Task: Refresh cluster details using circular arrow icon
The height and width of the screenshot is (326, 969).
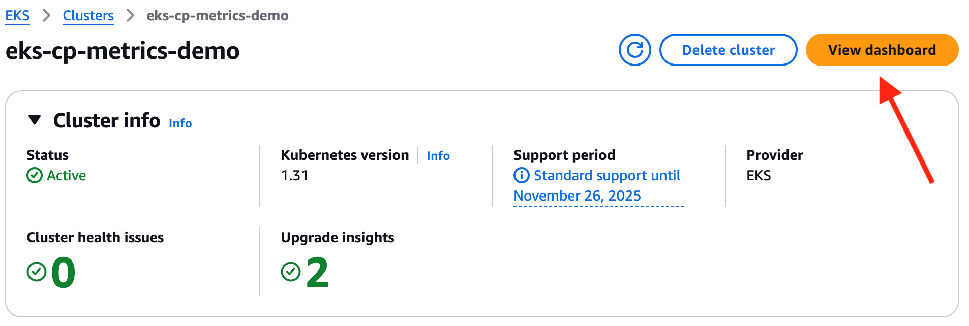Action: coord(634,49)
